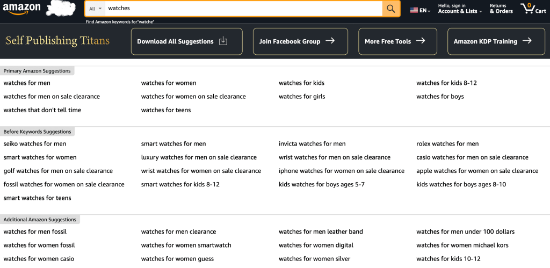Viewport: 550px width, 268px height.
Task: Click "watches for kids 10-12"
Action: pyautogui.click(x=448, y=259)
